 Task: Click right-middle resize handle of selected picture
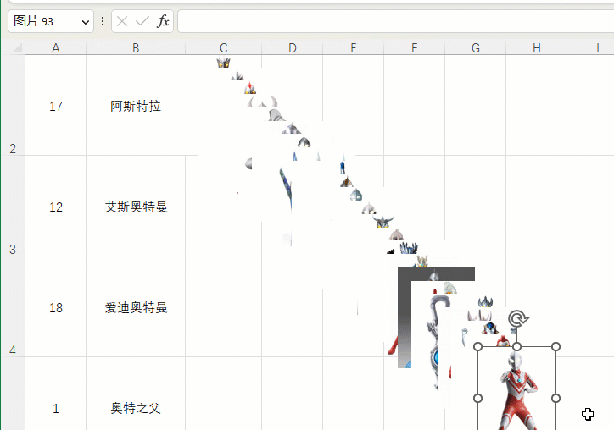(x=555, y=398)
